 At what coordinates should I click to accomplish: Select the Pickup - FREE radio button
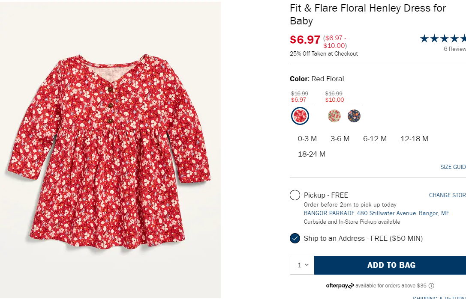(295, 195)
